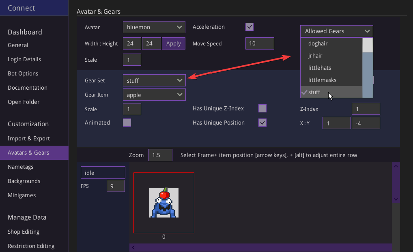The image size is (413, 252).
Task: Select Avatars & Gears sidebar item
Action: (x=34, y=153)
